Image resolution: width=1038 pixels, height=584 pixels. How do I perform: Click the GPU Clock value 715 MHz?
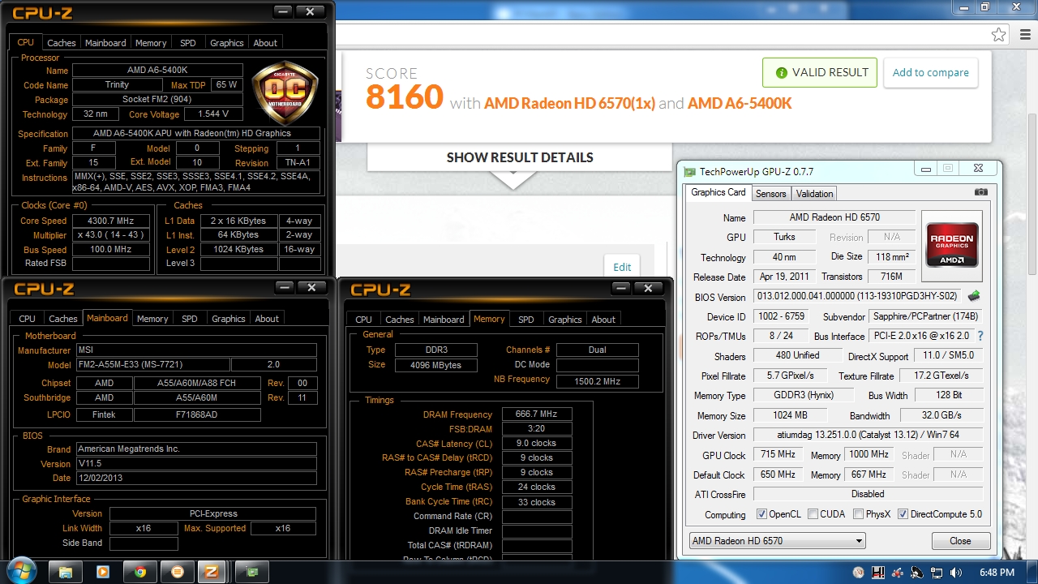click(x=778, y=455)
